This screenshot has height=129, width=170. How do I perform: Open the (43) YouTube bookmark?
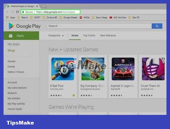[x=118, y=18]
